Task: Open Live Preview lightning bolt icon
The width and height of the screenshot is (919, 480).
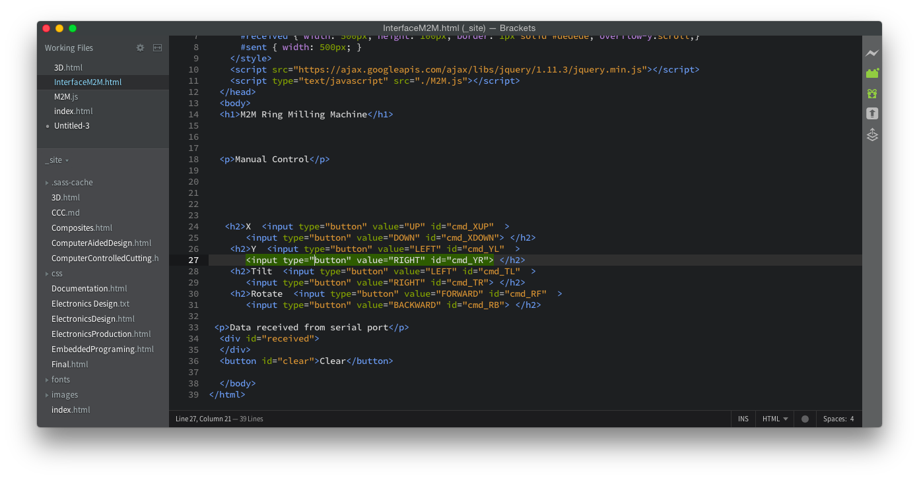Action: (x=872, y=53)
